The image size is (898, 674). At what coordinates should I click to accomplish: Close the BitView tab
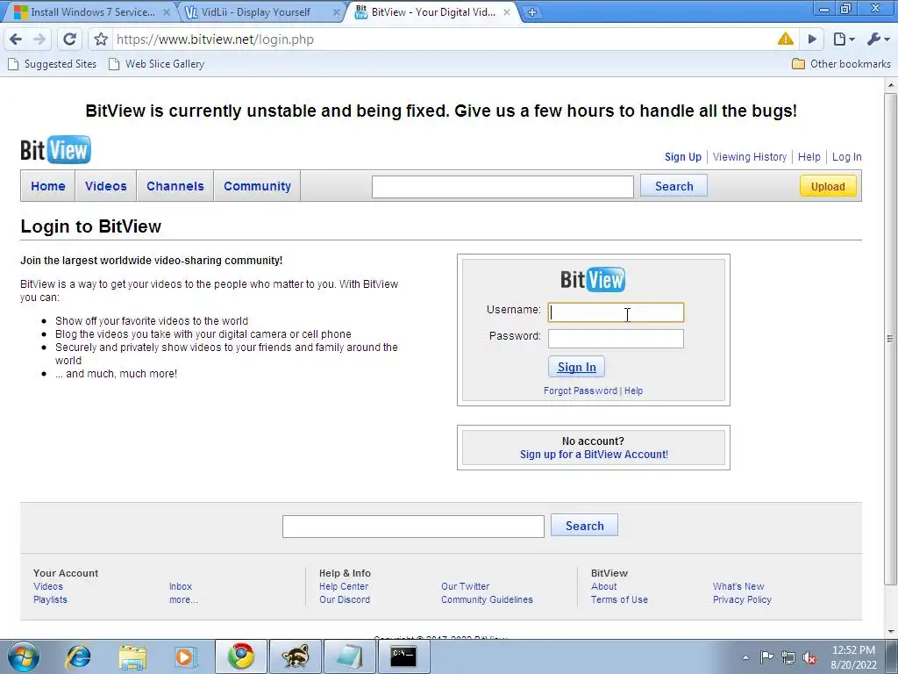(x=507, y=12)
